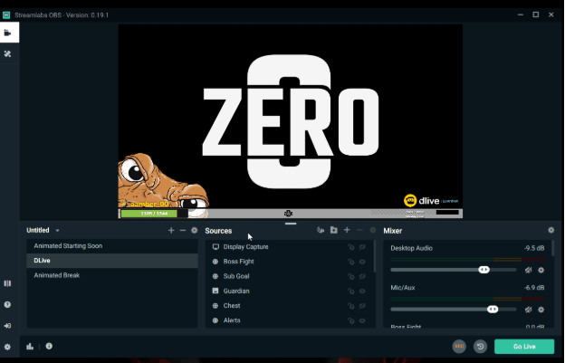Mute Desktop Audio speaker icon
Viewport: 565px width, 363px height.
tap(528, 270)
